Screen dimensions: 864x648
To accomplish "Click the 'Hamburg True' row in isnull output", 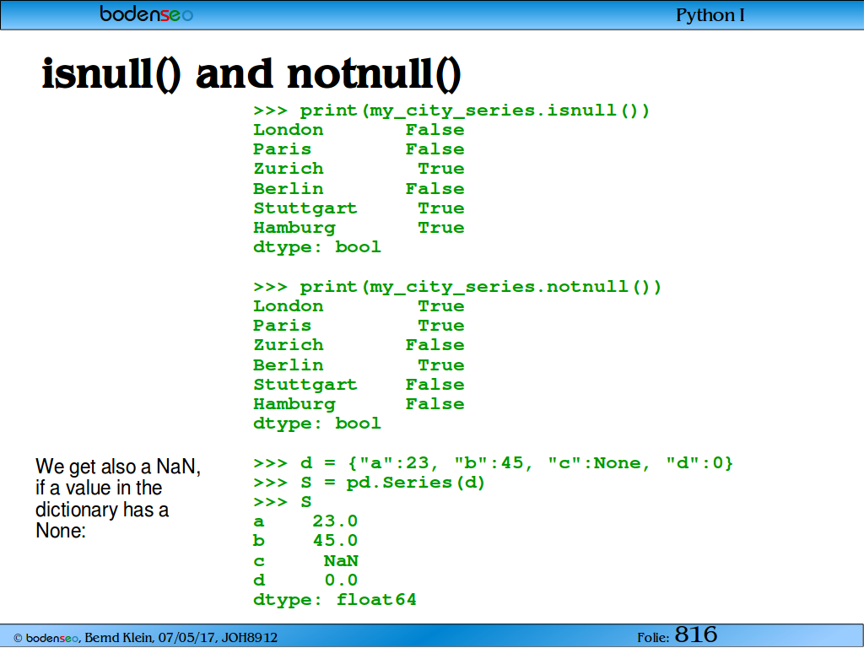I will (x=359, y=228).
